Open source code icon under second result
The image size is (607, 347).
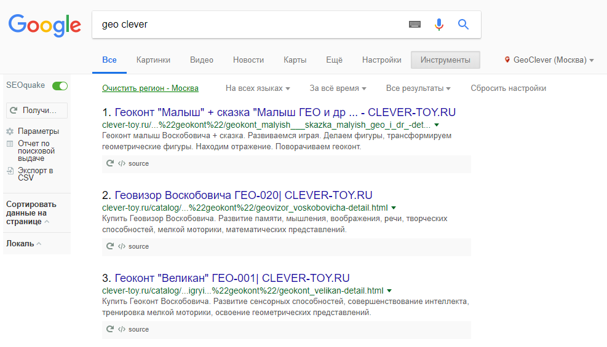coord(122,246)
